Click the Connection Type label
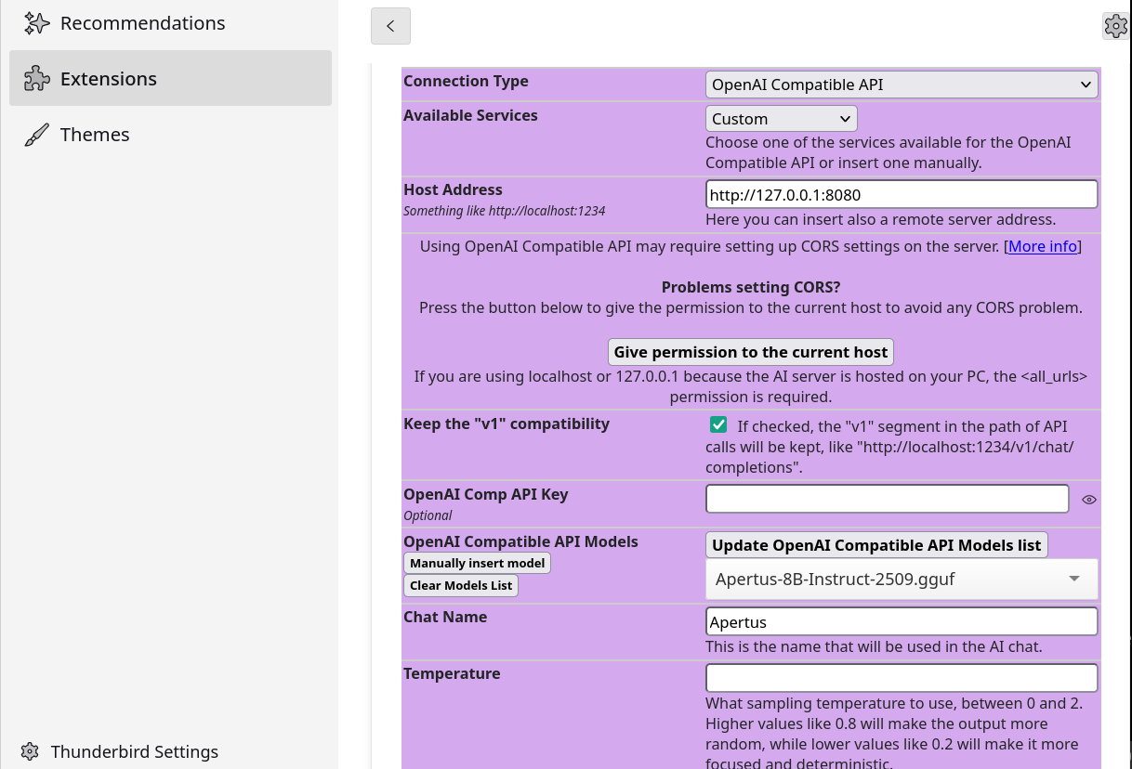1132x769 pixels. pos(466,81)
